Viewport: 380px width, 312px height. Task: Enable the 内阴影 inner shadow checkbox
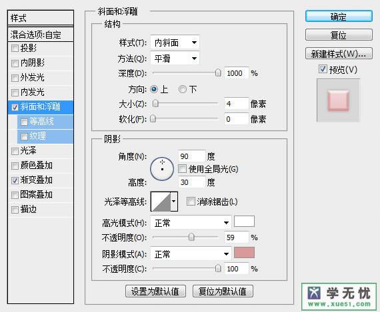pos(15,63)
